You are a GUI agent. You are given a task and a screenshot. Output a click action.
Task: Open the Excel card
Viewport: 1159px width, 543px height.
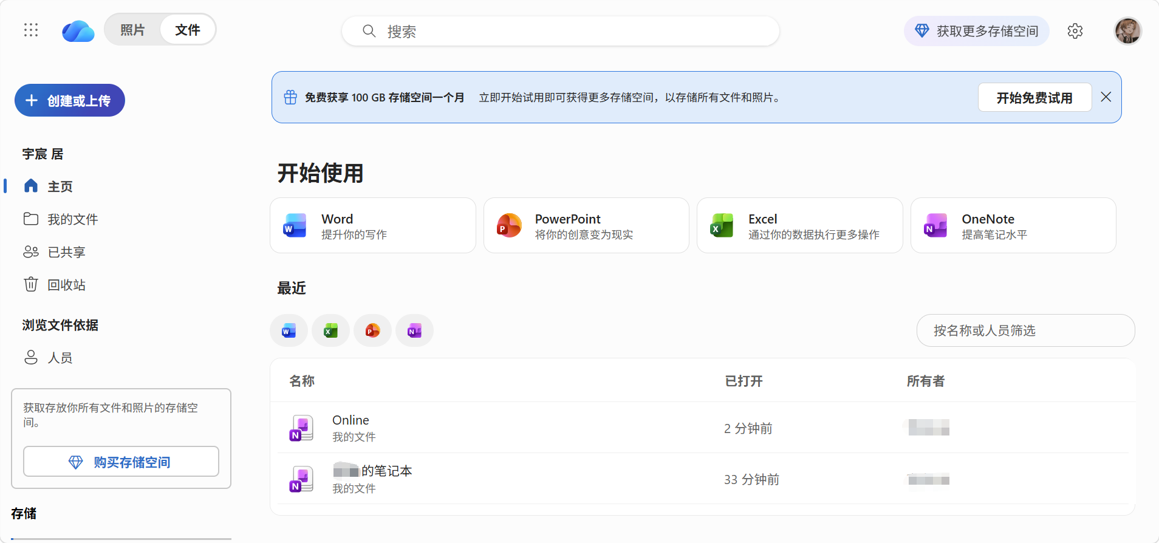(799, 225)
